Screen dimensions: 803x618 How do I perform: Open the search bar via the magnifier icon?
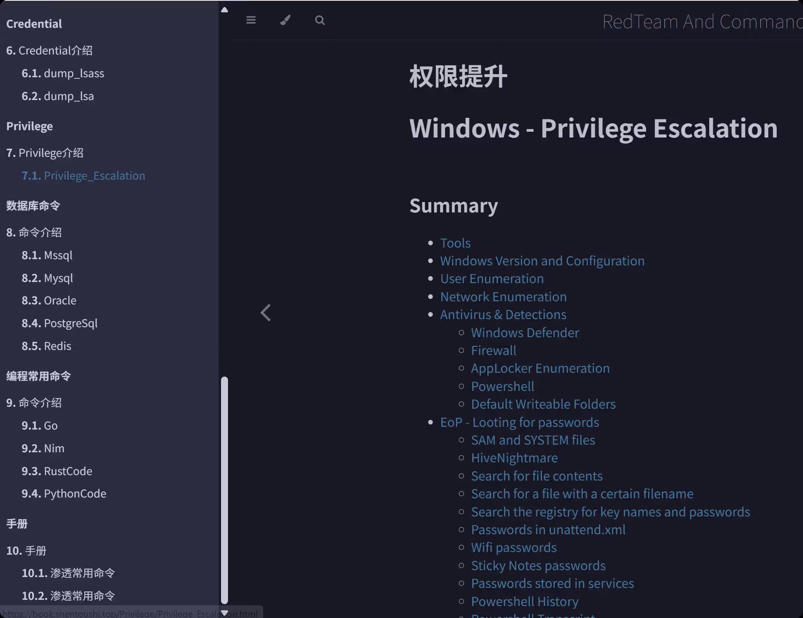tap(320, 20)
